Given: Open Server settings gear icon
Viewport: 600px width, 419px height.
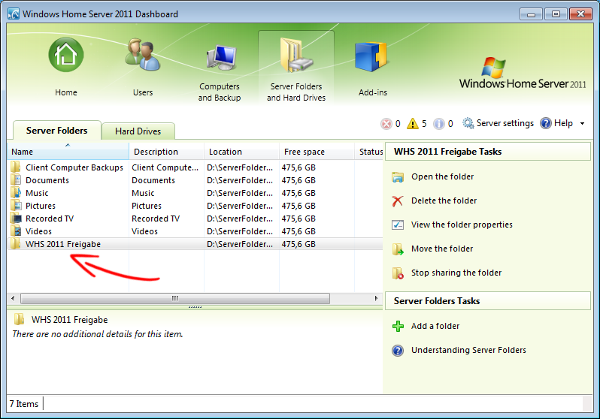Looking at the screenshot, I should pos(468,123).
